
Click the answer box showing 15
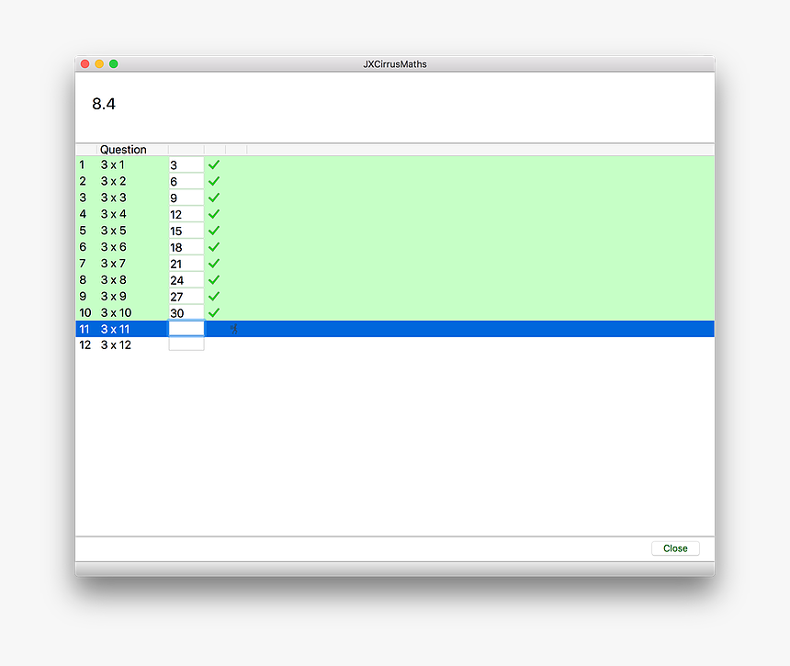pyautogui.click(x=186, y=231)
